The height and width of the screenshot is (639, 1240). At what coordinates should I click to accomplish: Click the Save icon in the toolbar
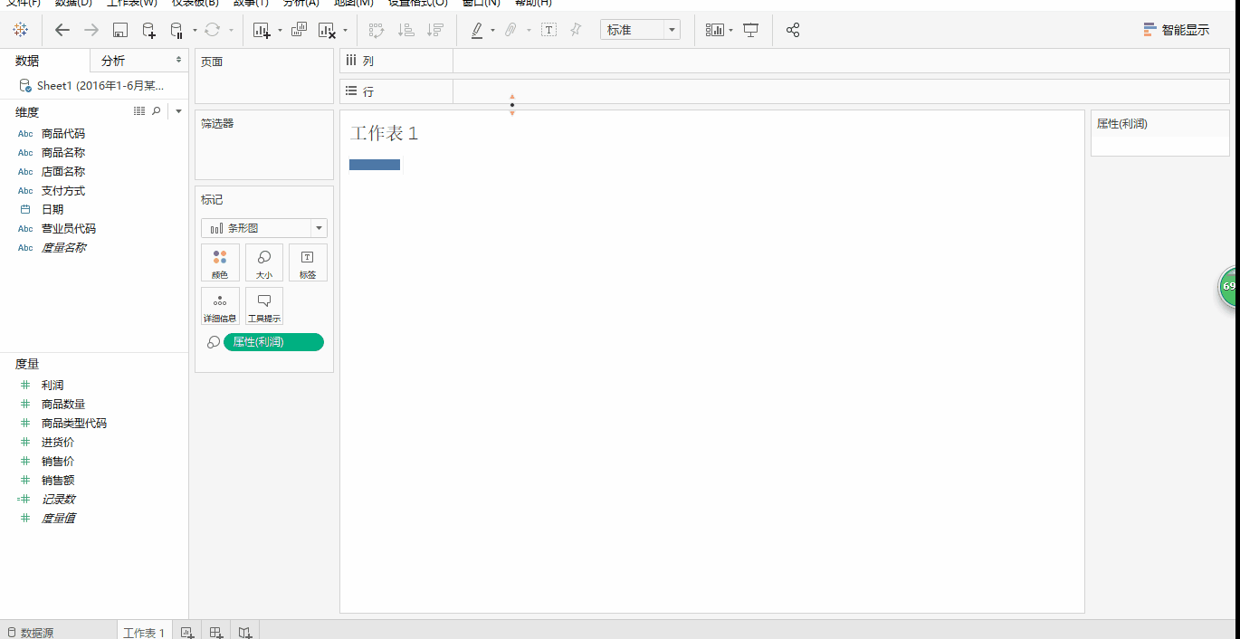pyautogui.click(x=119, y=30)
